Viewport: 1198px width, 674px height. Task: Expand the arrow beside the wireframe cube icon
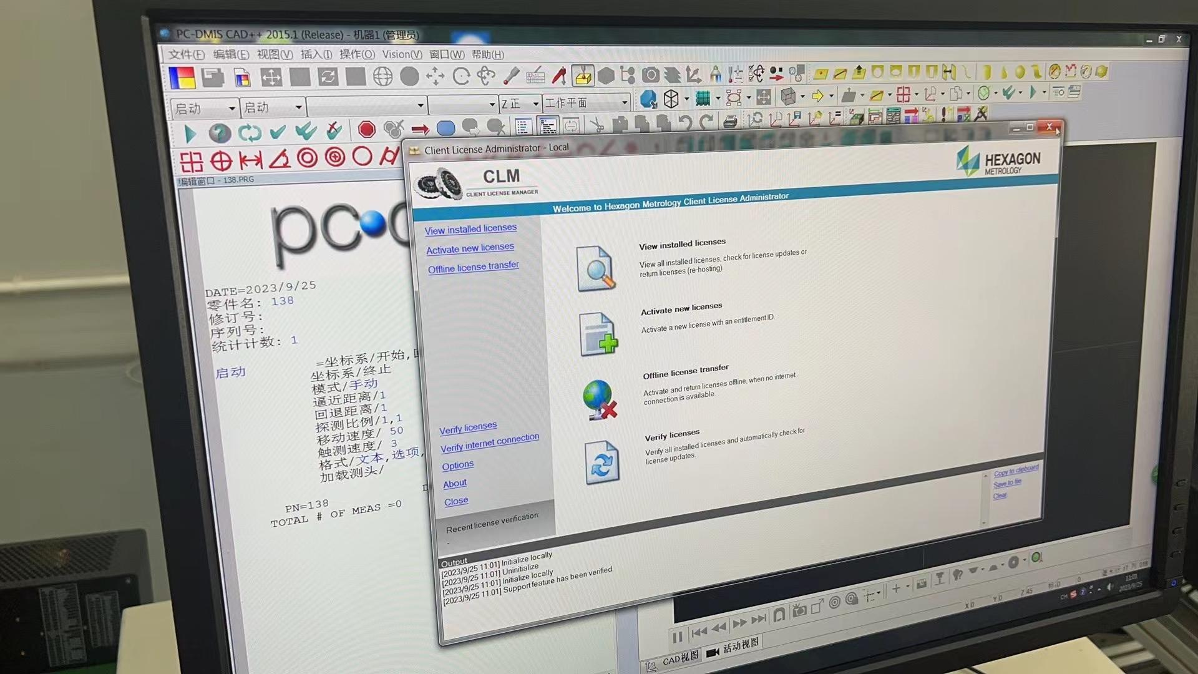[x=686, y=99]
